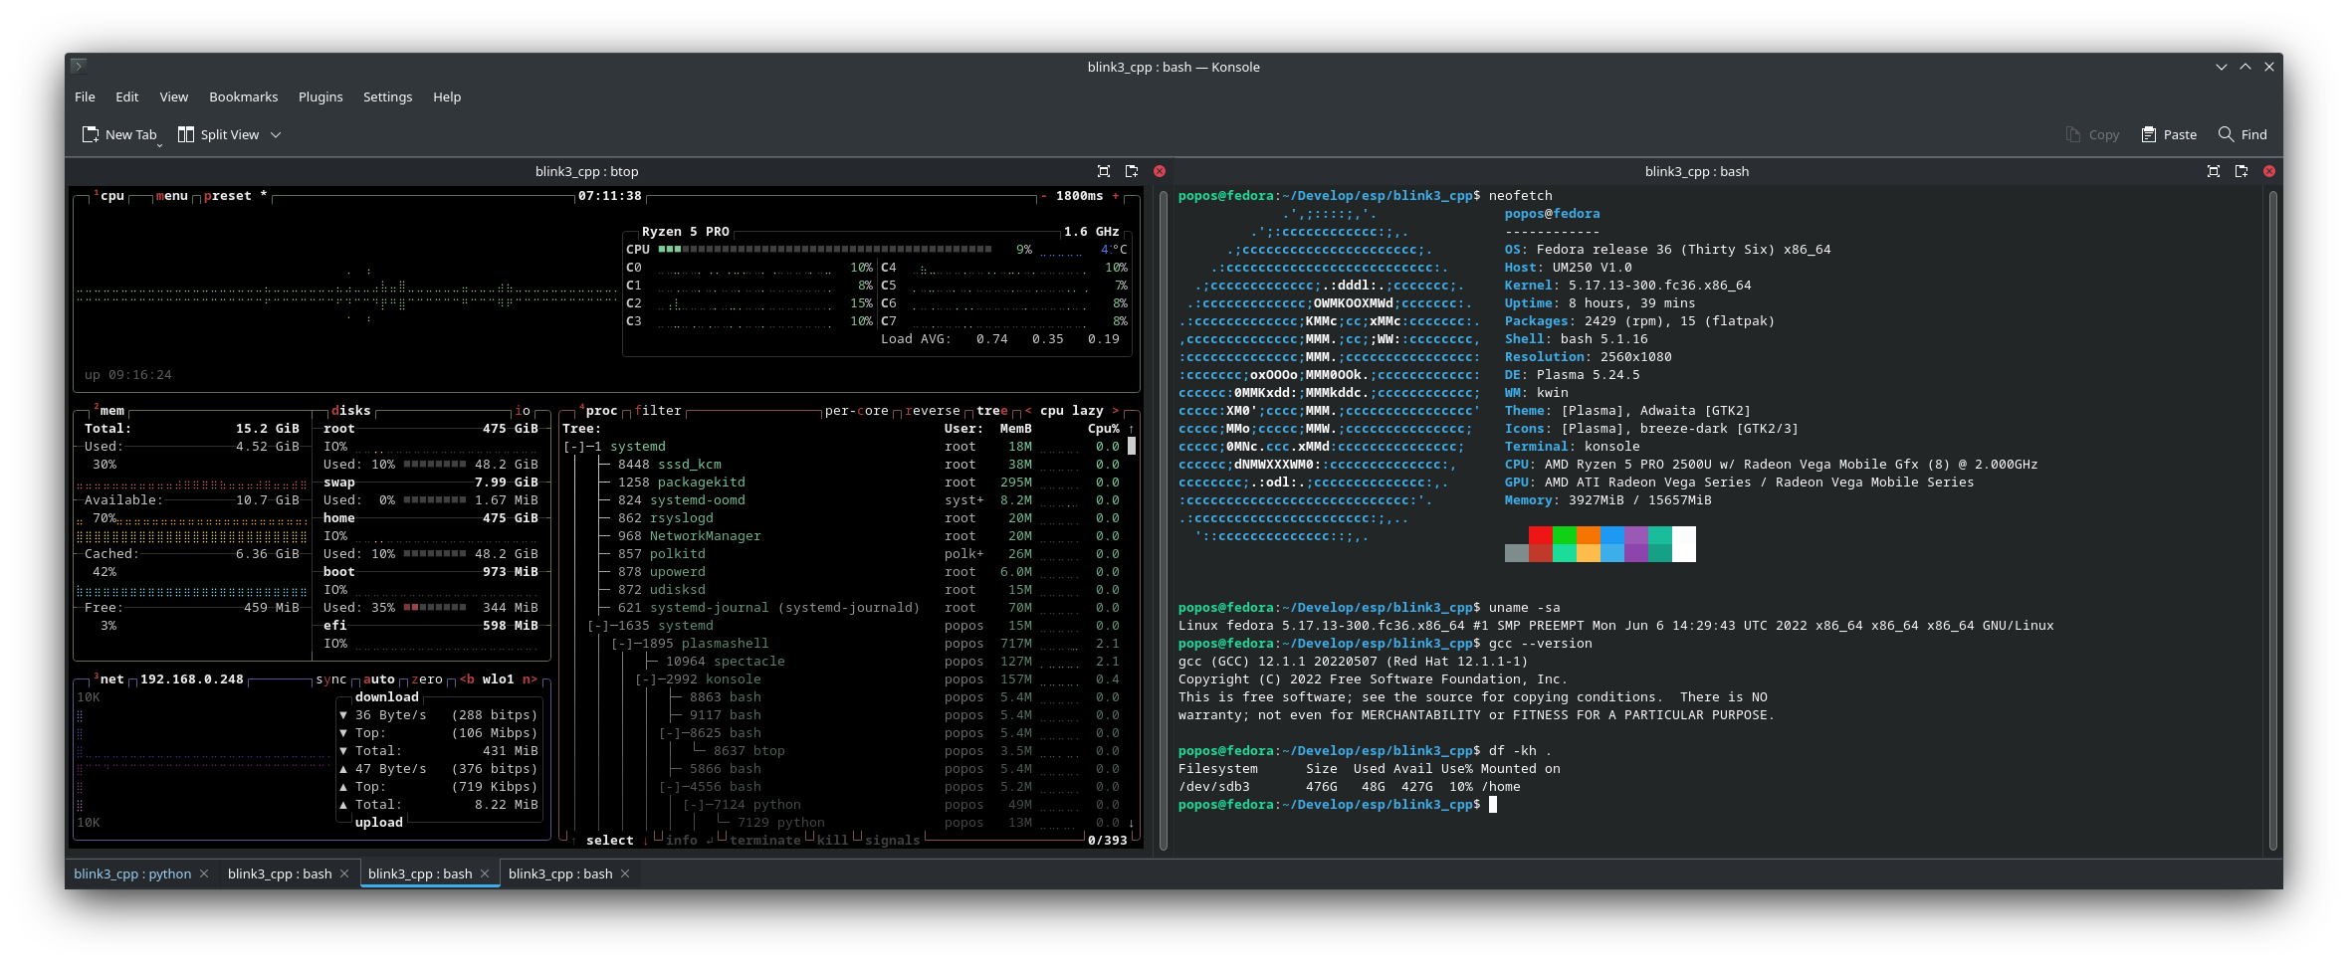Close the blink3_cpp : python tab

204,873
